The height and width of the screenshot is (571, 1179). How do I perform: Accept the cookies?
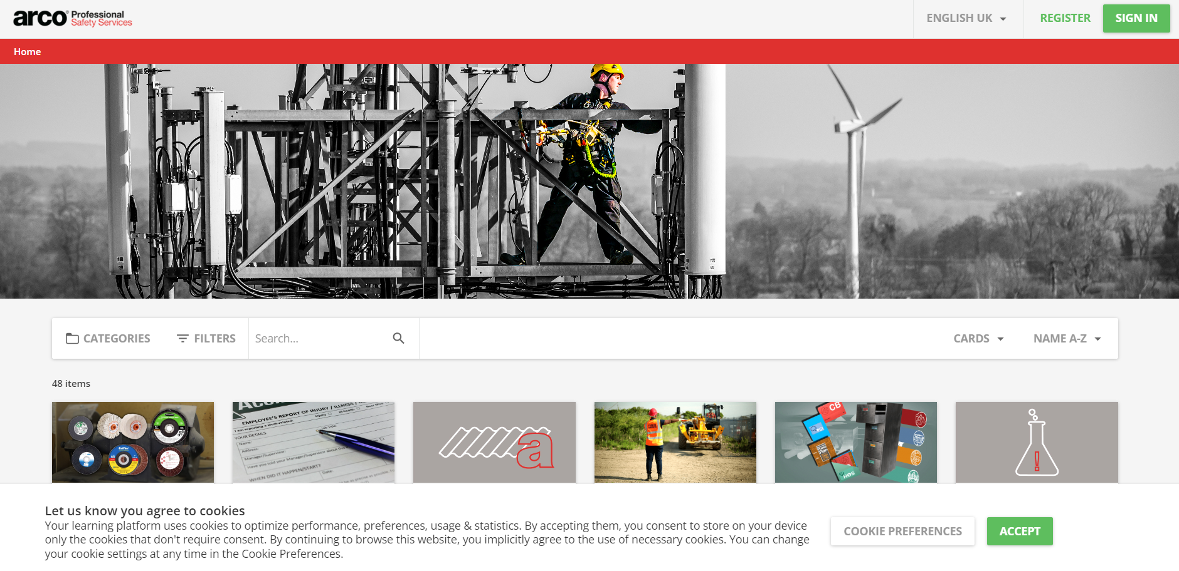coord(1019,531)
